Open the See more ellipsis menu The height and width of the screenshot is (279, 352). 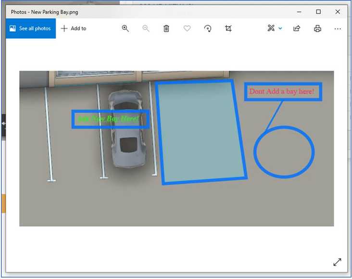(338, 29)
